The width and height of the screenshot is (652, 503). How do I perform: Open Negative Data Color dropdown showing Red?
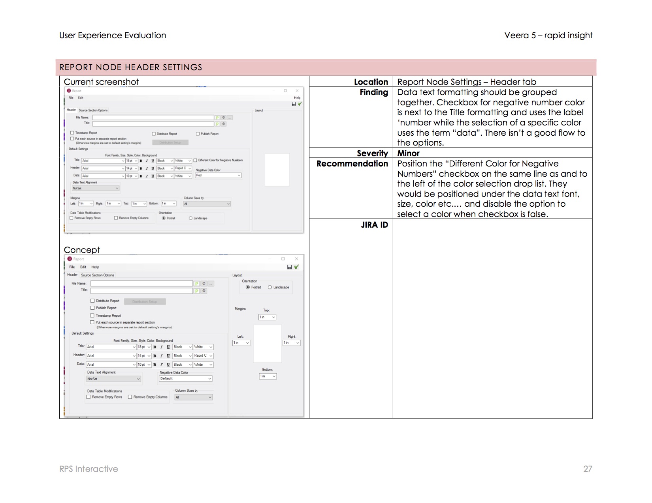pyautogui.click(x=218, y=176)
